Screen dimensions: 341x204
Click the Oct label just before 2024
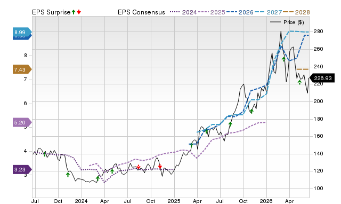point(58,201)
